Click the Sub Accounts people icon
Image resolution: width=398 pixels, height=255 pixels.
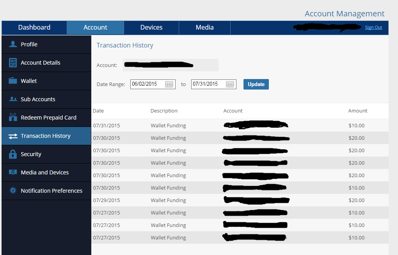[13, 99]
